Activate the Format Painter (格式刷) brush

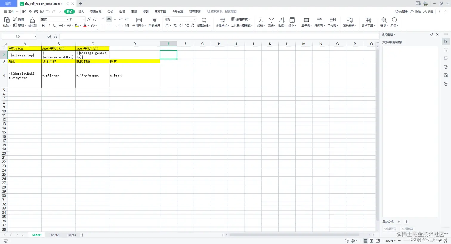tap(32, 20)
